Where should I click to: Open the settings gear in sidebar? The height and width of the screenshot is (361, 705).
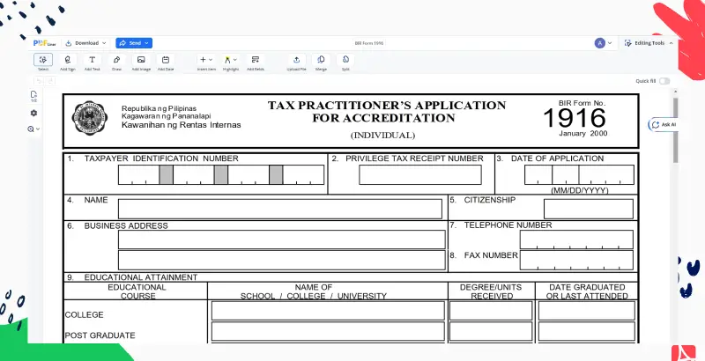click(33, 114)
